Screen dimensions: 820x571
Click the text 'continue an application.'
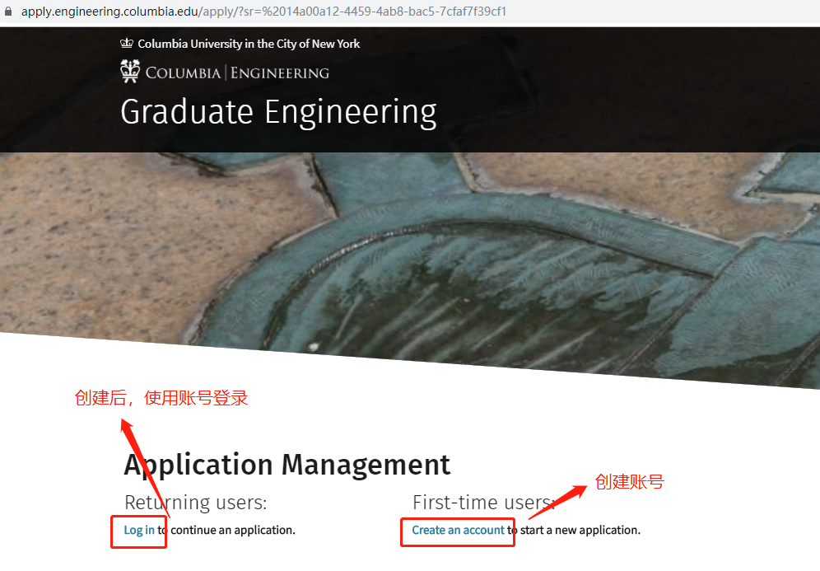coord(233,530)
